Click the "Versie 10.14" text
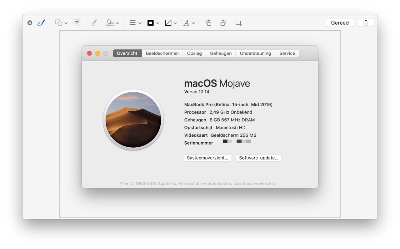This screenshot has width=400, height=249. click(x=197, y=92)
